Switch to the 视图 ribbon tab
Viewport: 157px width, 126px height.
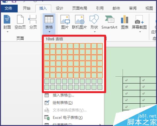[x=149, y=8]
